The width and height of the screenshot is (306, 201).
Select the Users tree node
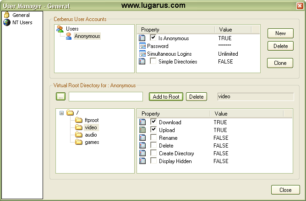pos(72,29)
